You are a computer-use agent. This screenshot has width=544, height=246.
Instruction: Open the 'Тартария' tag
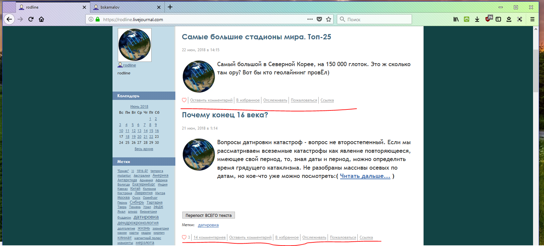(155, 202)
